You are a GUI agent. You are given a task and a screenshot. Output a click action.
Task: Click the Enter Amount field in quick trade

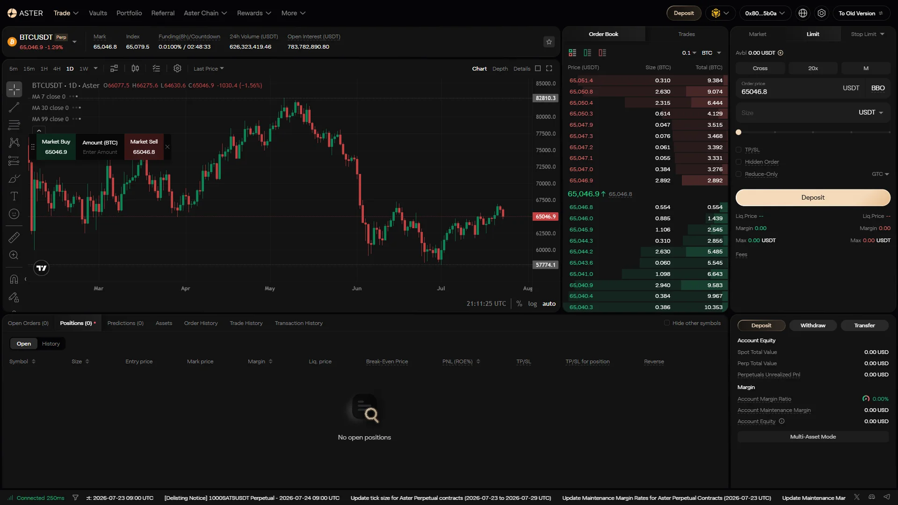pos(100,152)
